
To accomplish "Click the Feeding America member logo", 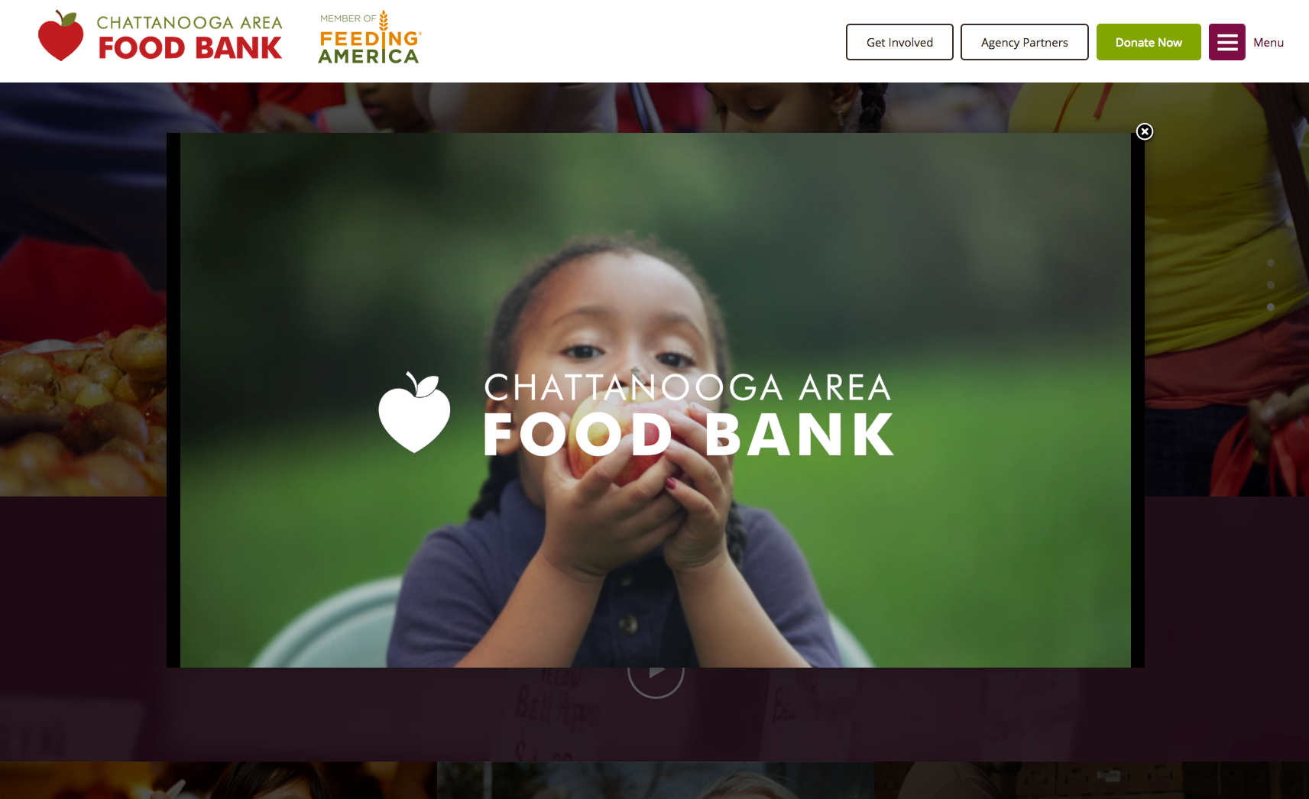I will (369, 37).
